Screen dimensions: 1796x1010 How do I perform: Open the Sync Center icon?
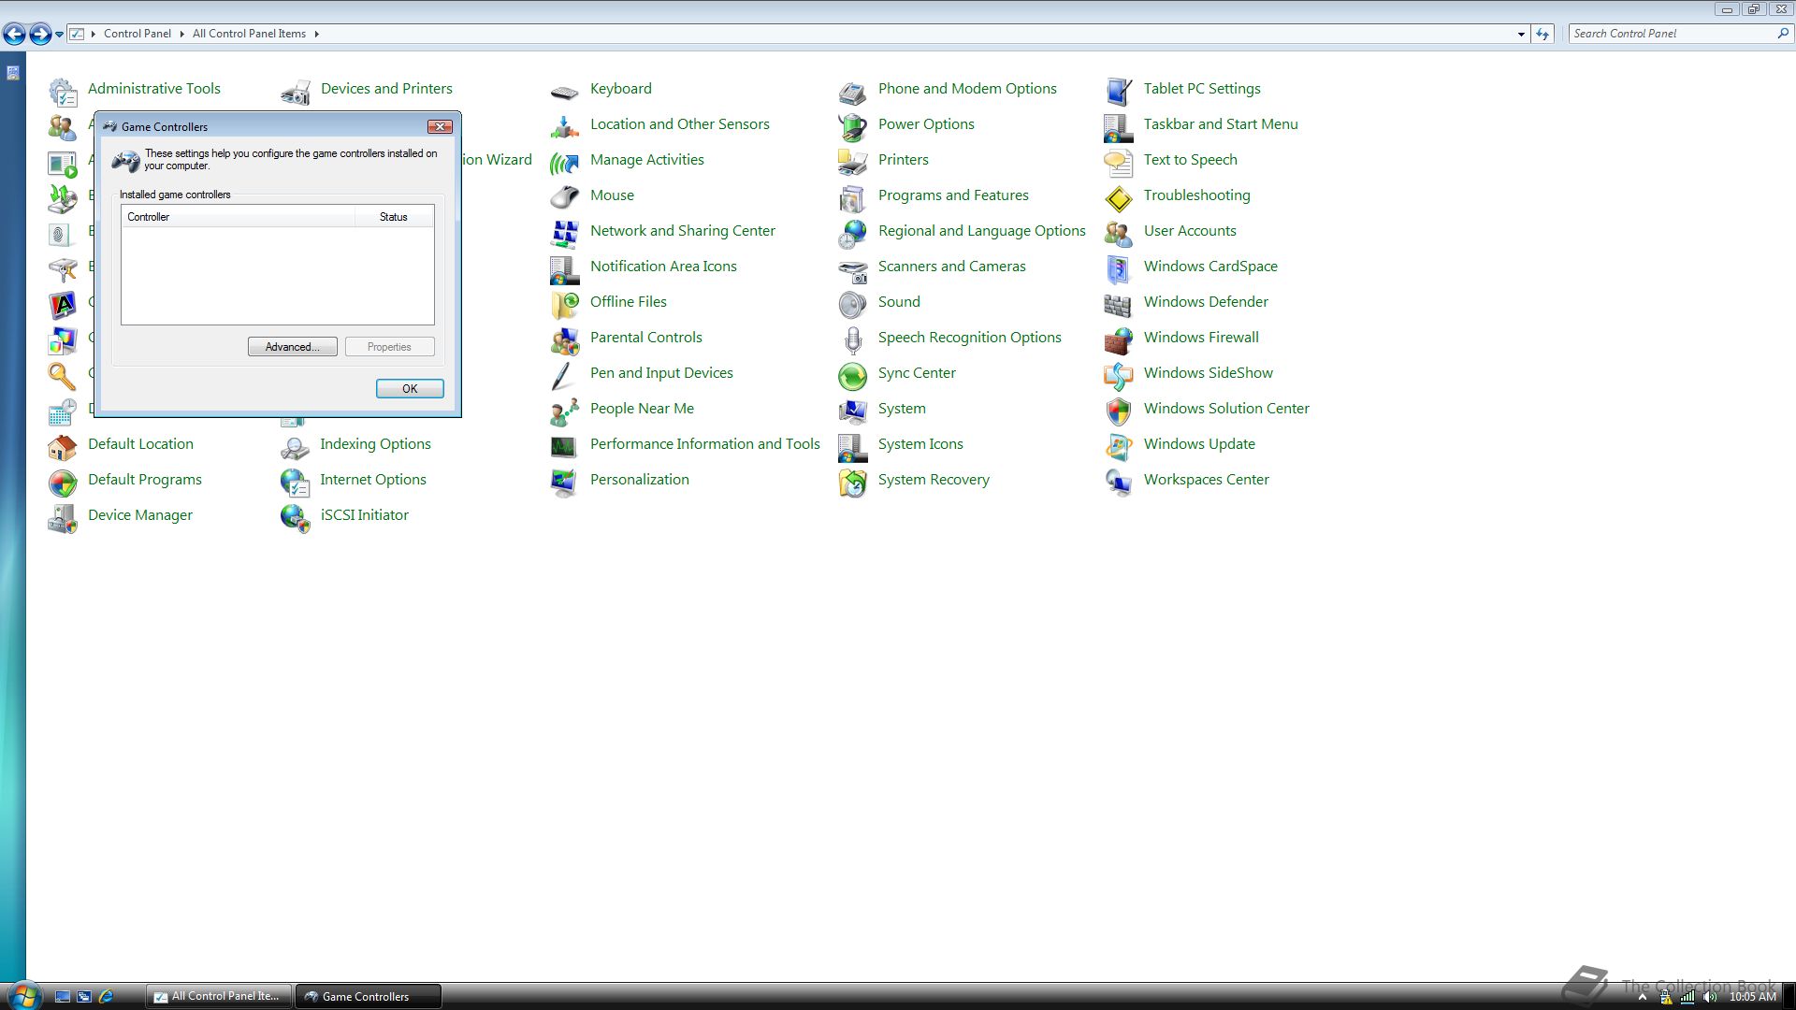pos(853,376)
